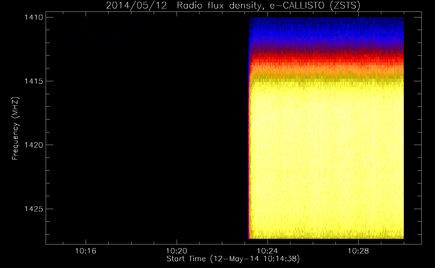Click the 1425 frequency tick label
This screenshot has width=435, height=268.
point(34,209)
